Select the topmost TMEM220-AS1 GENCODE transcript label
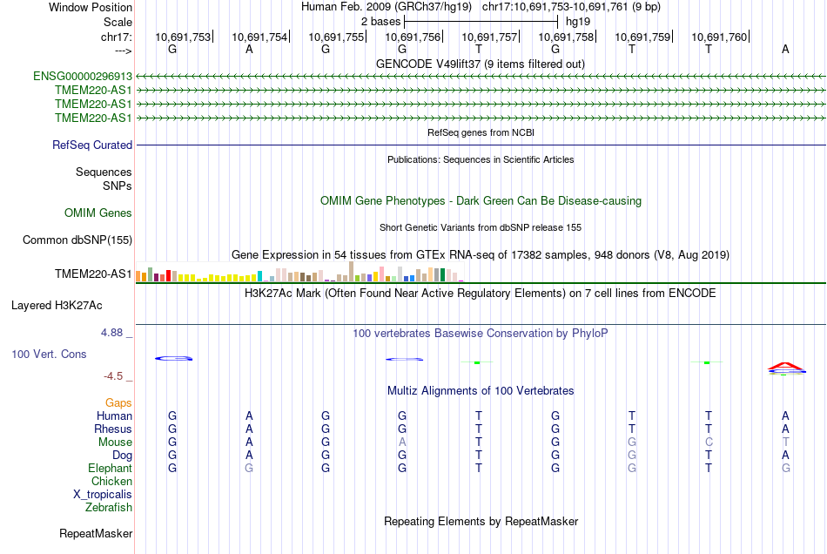Screen dimensions: 827x554 93,91
